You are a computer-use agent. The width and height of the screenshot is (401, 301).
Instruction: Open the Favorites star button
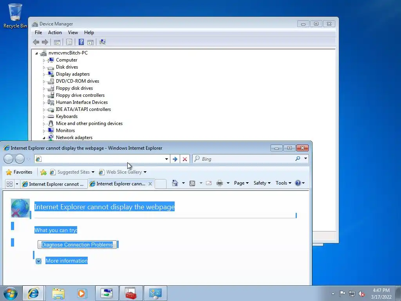tap(19, 172)
